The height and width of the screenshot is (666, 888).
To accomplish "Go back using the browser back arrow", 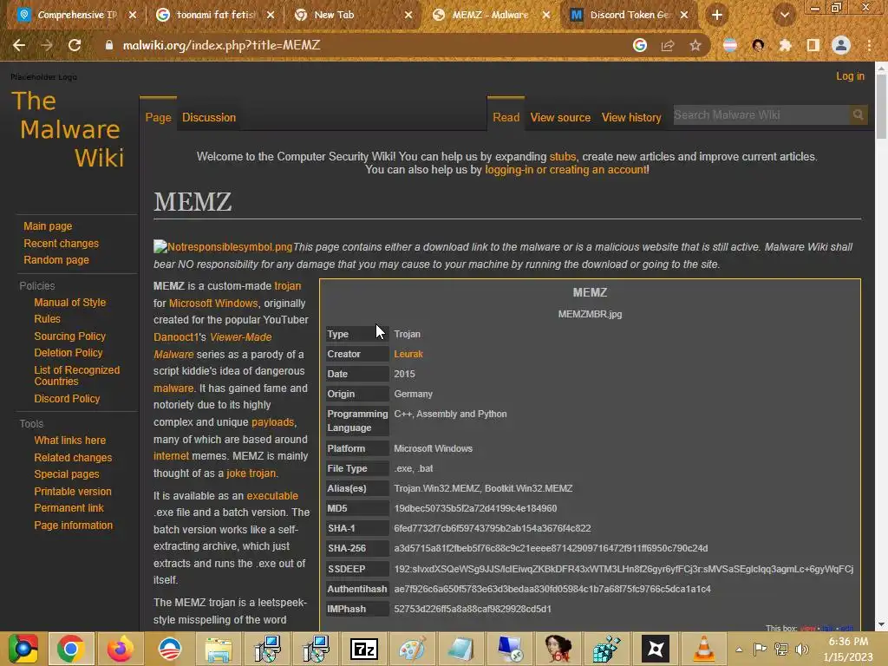I will coord(19,45).
